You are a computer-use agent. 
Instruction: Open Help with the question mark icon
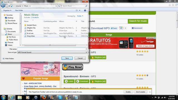85,10
